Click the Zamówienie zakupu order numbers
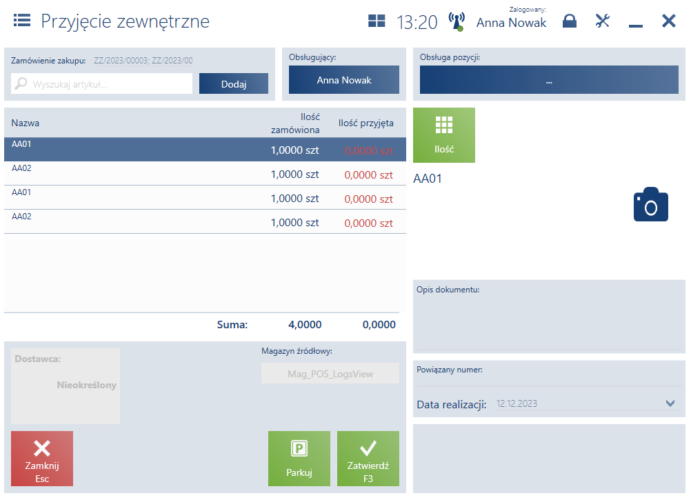 (143, 61)
